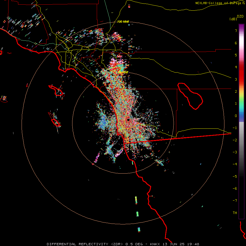The height and width of the screenshot is (246, 246).
Task: Click the -4 dB label on the color scale
Action: click(x=235, y=164)
